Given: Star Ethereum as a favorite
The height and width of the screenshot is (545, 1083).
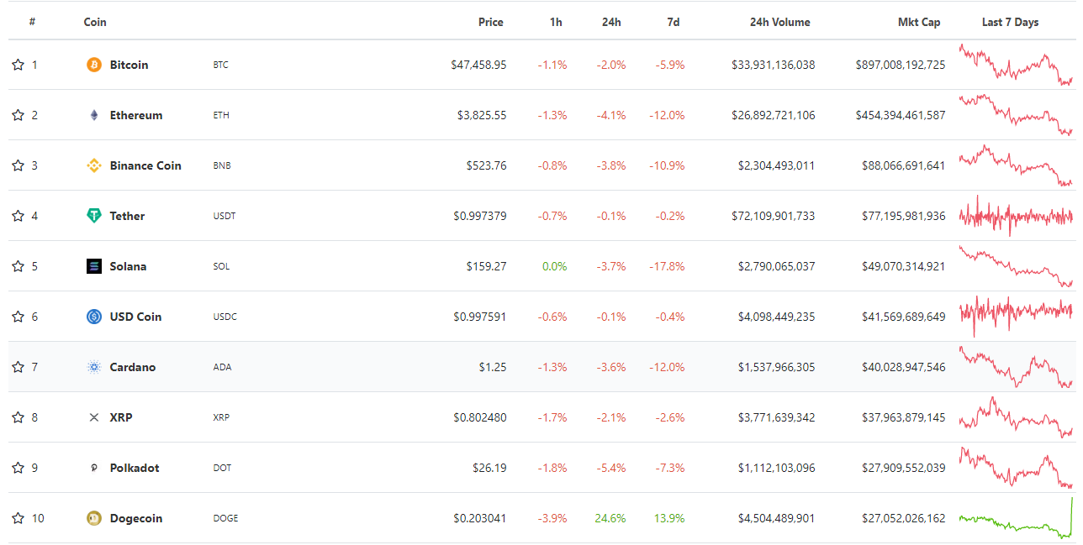Looking at the screenshot, I should (18, 115).
